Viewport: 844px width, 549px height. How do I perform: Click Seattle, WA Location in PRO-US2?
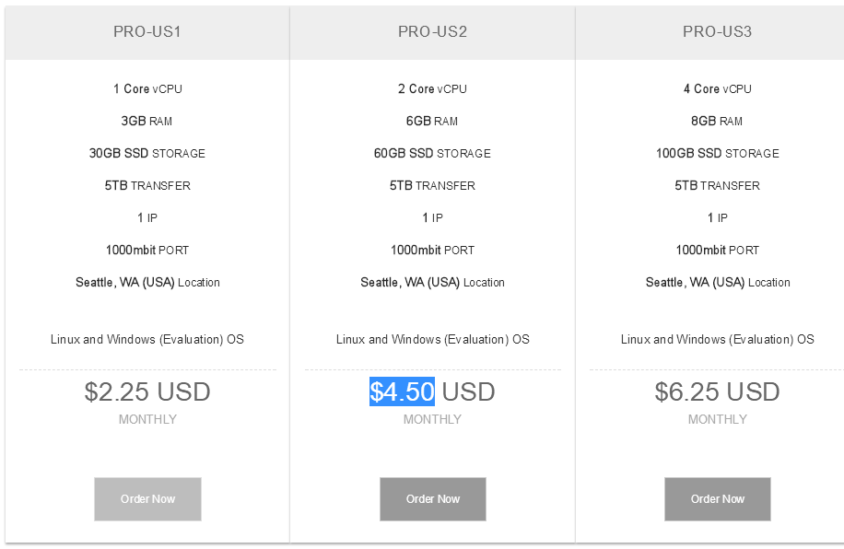(432, 283)
